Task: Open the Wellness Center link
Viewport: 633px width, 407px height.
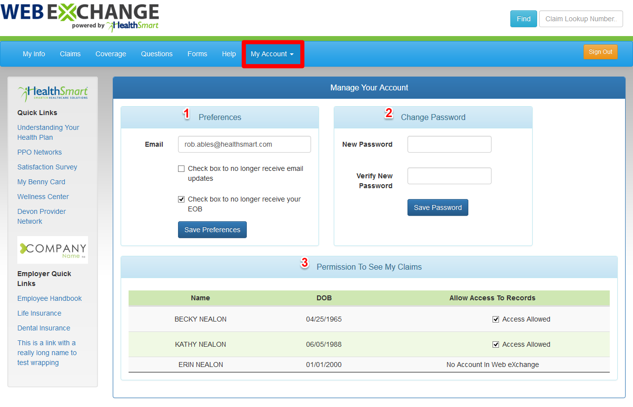Action: [x=43, y=197]
